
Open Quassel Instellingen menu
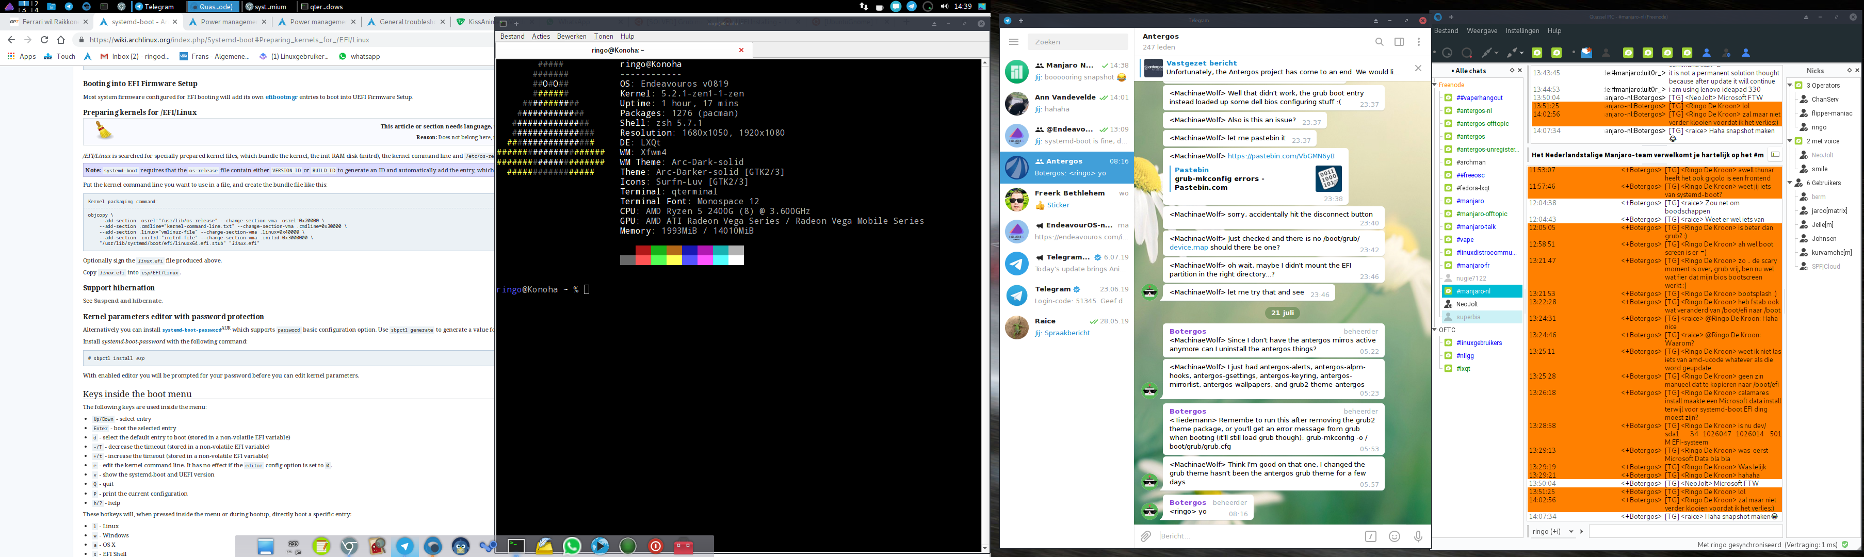click(1522, 31)
